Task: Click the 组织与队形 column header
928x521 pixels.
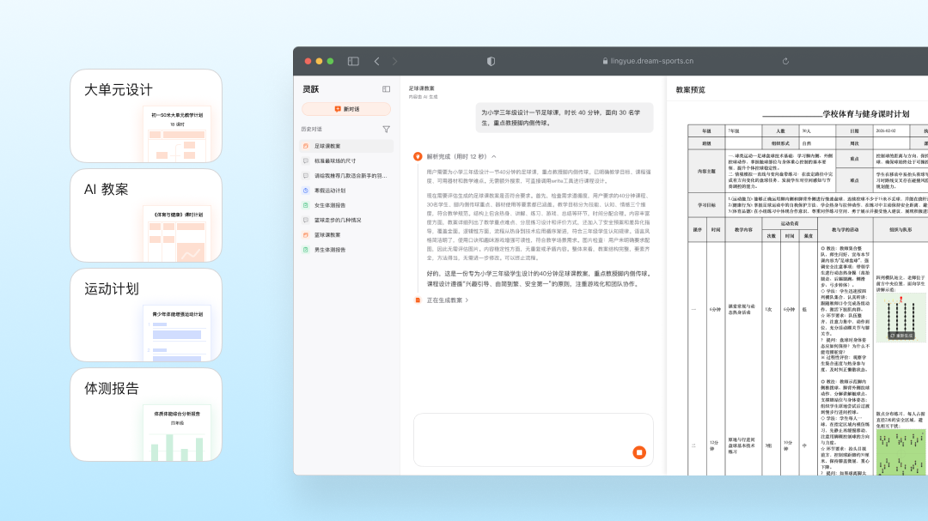Action: click(x=901, y=229)
